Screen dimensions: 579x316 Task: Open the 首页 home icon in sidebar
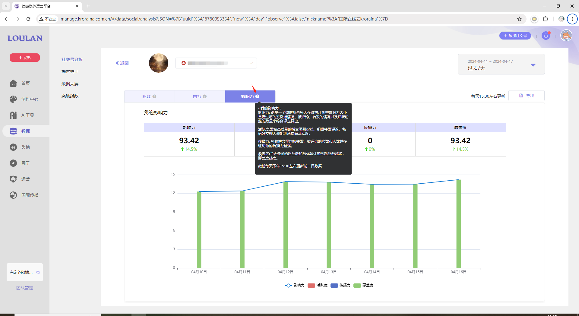13,83
